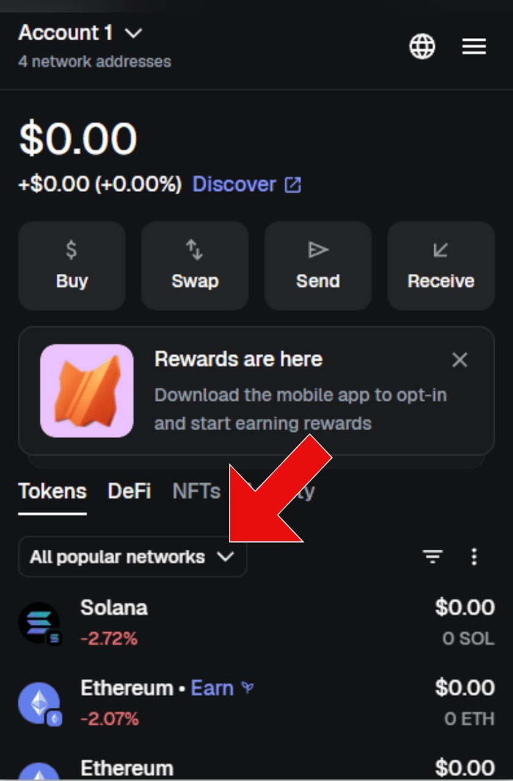The height and width of the screenshot is (781, 513).
Task: Click the Rewards fox thumbnail image
Action: tap(87, 390)
